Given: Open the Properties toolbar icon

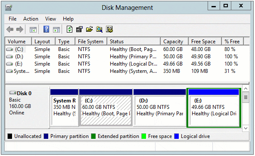Looking at the screenshot, I should (79, 29).
